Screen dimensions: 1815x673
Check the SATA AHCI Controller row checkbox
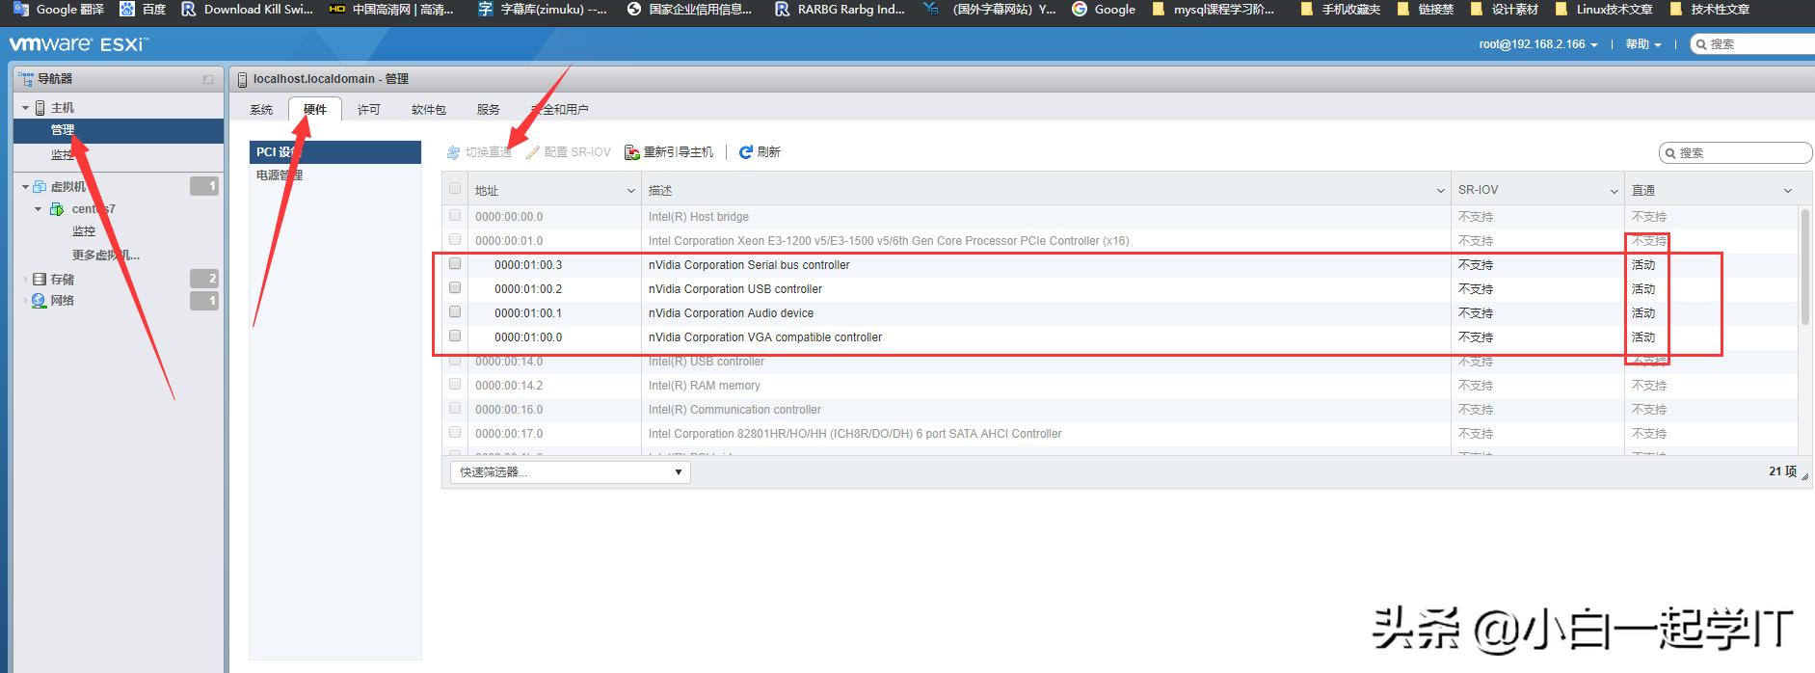coord(455,432)
